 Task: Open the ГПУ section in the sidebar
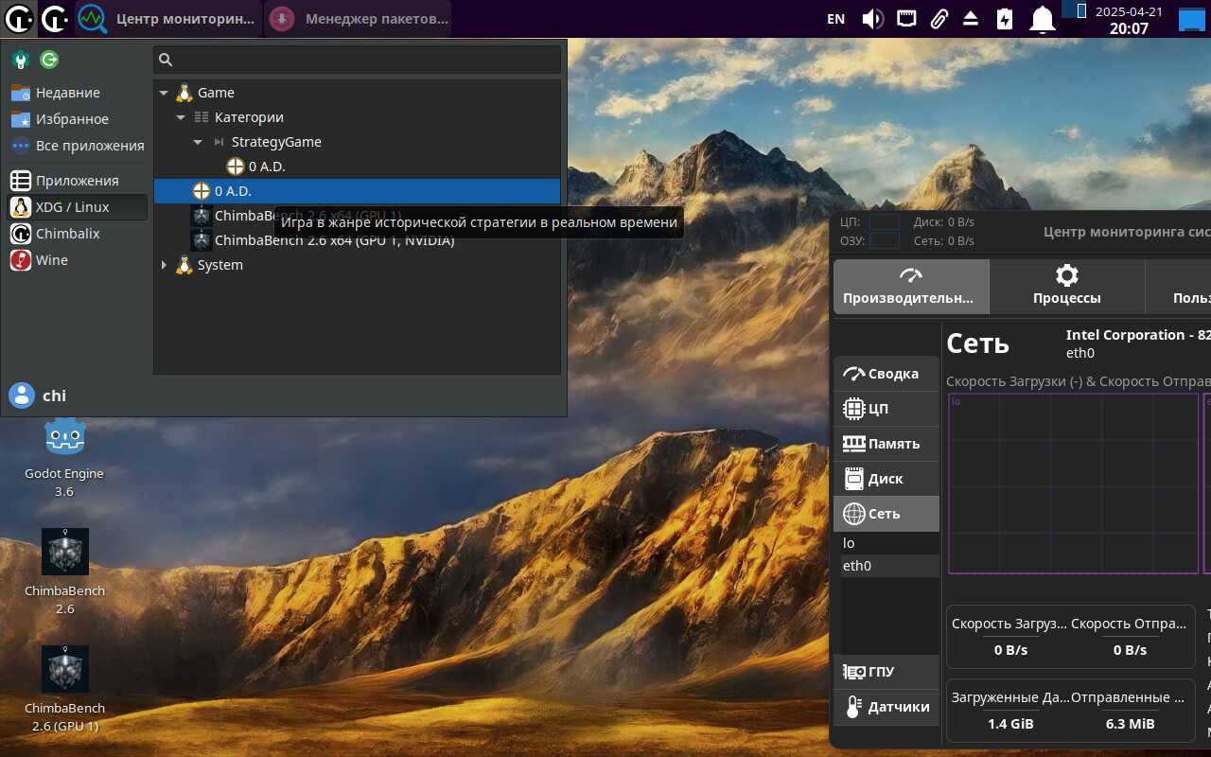(886, 672)
